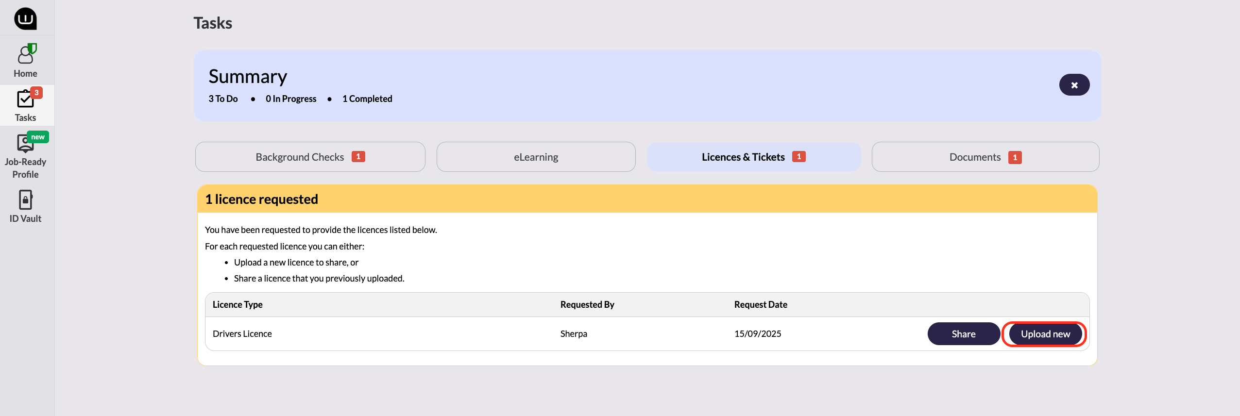Open the Job-Ready Profile icon
The height and width of the screenshot is (416, 1240).
coord(24,144)
